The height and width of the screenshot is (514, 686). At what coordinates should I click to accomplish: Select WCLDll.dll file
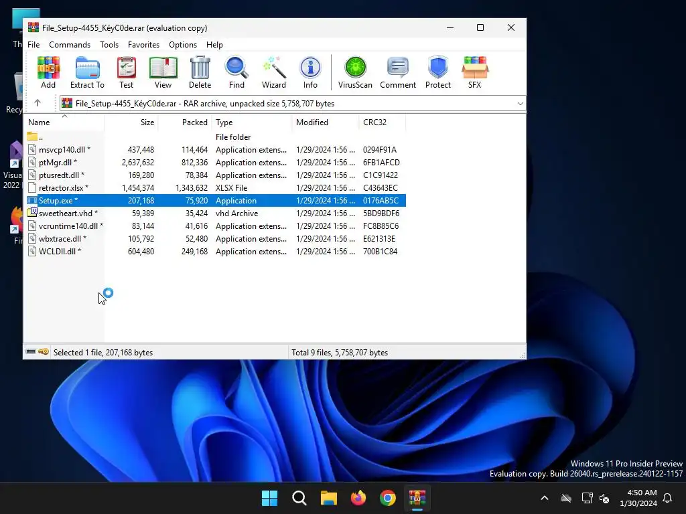(x=60, y=251)
